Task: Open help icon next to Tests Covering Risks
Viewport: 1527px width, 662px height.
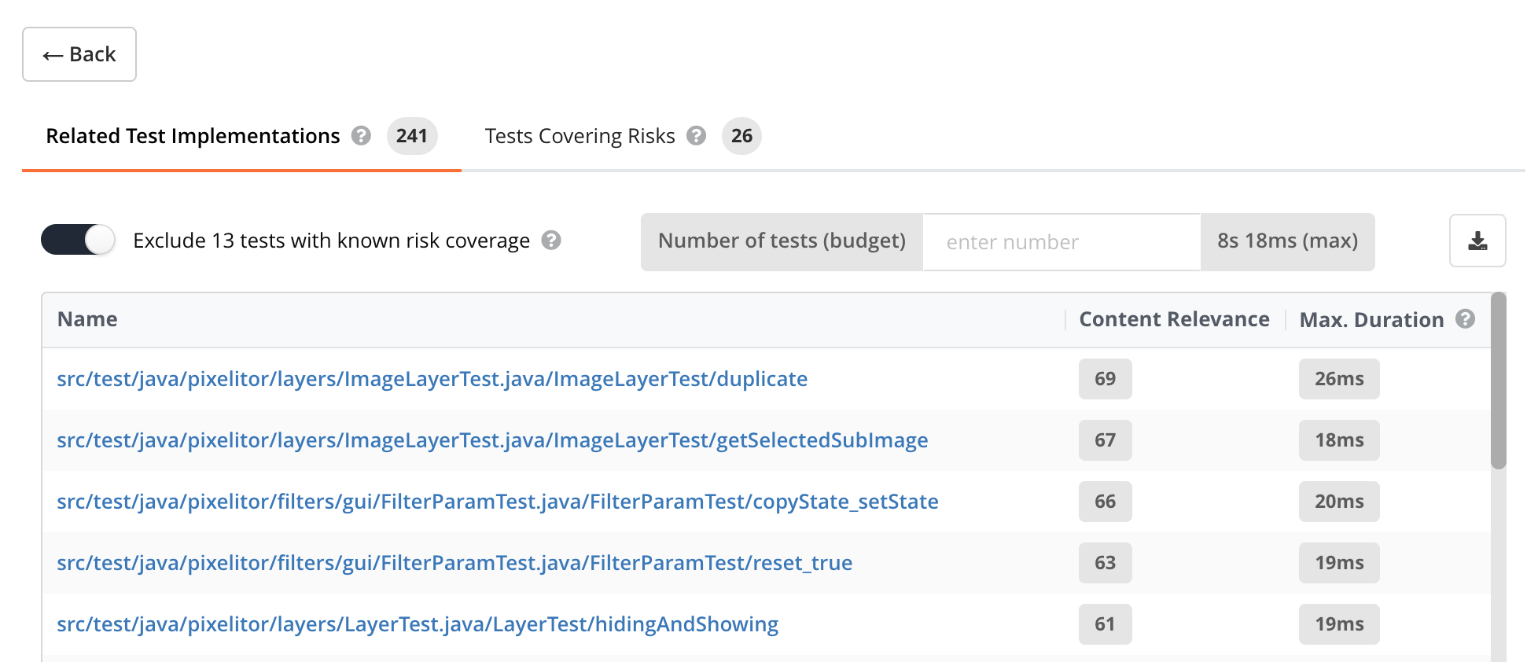Action: (x=696, y=136)
